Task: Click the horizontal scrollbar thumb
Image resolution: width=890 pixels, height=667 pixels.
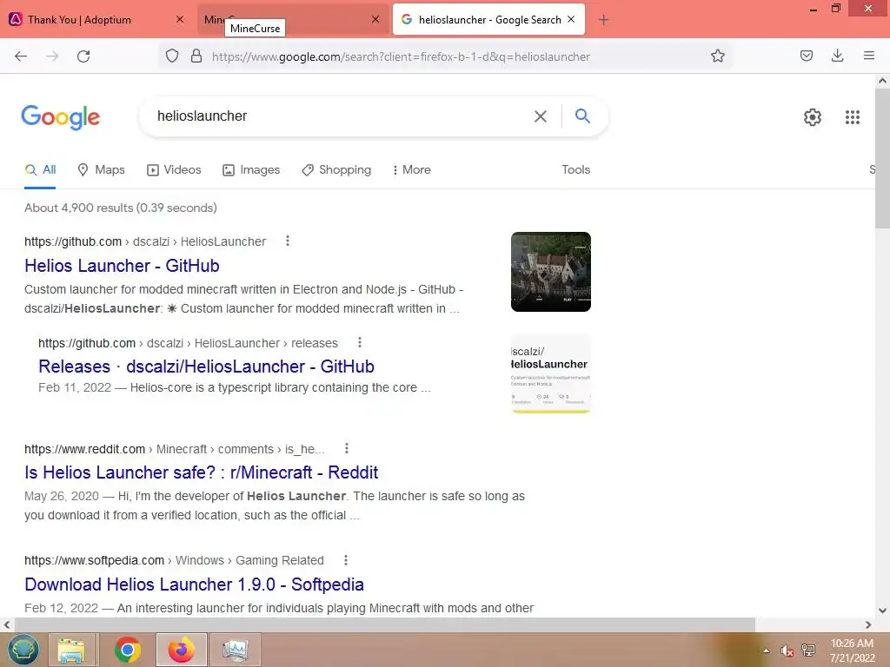Action: (x=384, y=624)
